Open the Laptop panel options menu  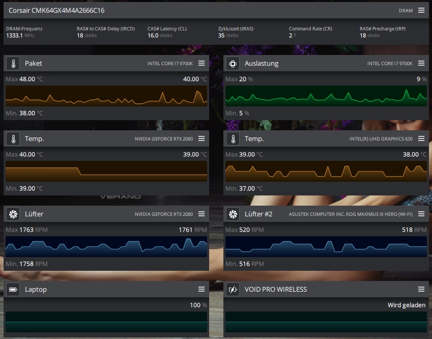click(201, 289)
